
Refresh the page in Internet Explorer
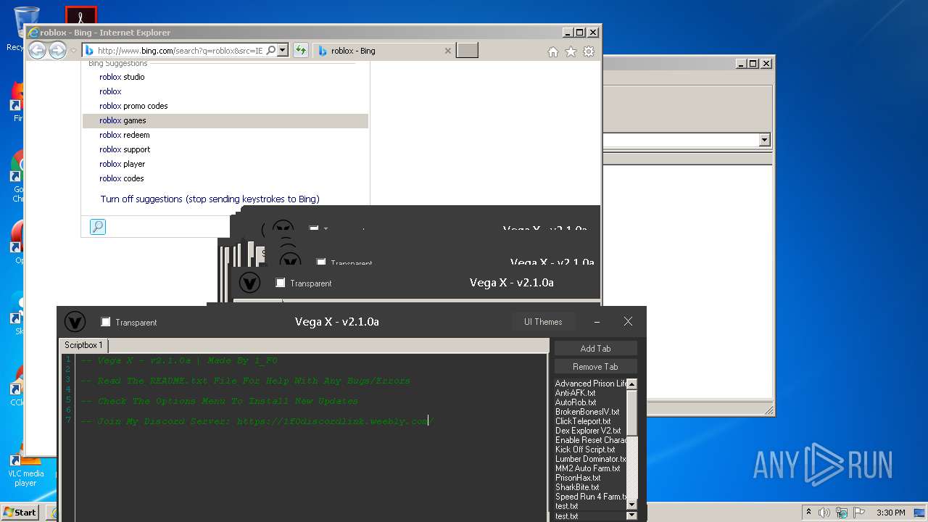[x=301, y=51]
